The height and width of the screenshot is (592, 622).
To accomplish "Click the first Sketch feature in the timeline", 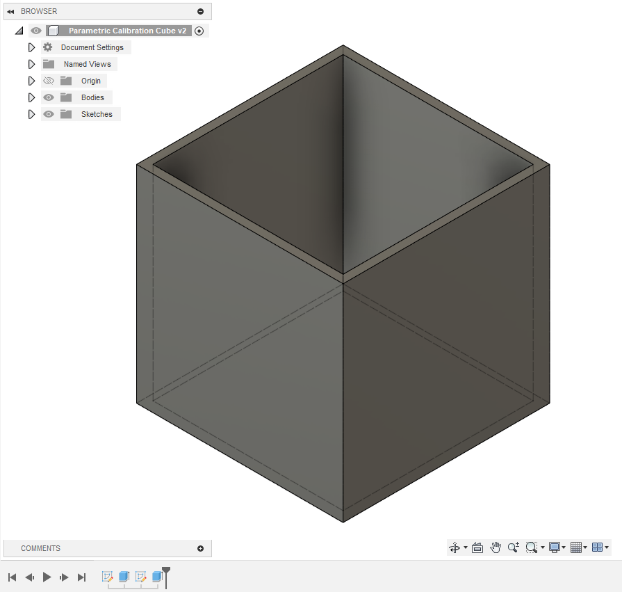I will tap(107, 577).
